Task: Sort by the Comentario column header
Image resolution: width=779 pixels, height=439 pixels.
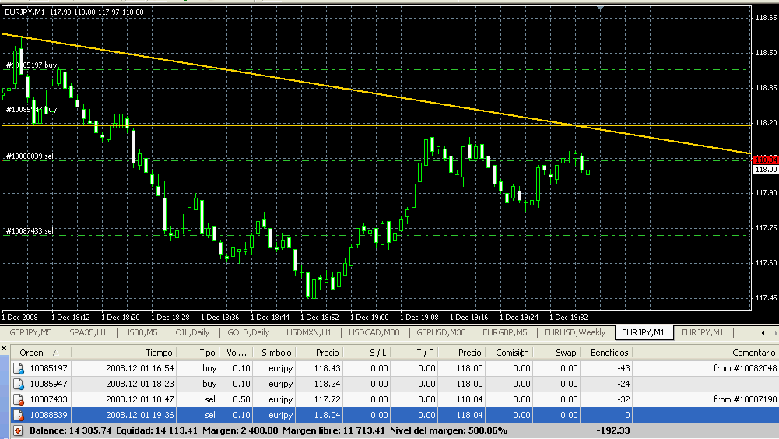Action: pyautogui.click(x=706, y=353)
